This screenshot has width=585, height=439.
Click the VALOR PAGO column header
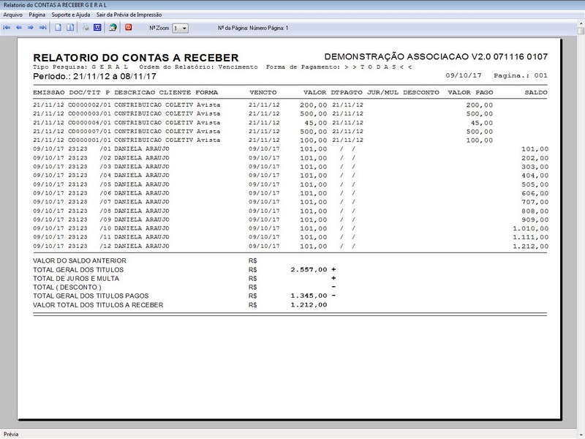coord(470,92)
